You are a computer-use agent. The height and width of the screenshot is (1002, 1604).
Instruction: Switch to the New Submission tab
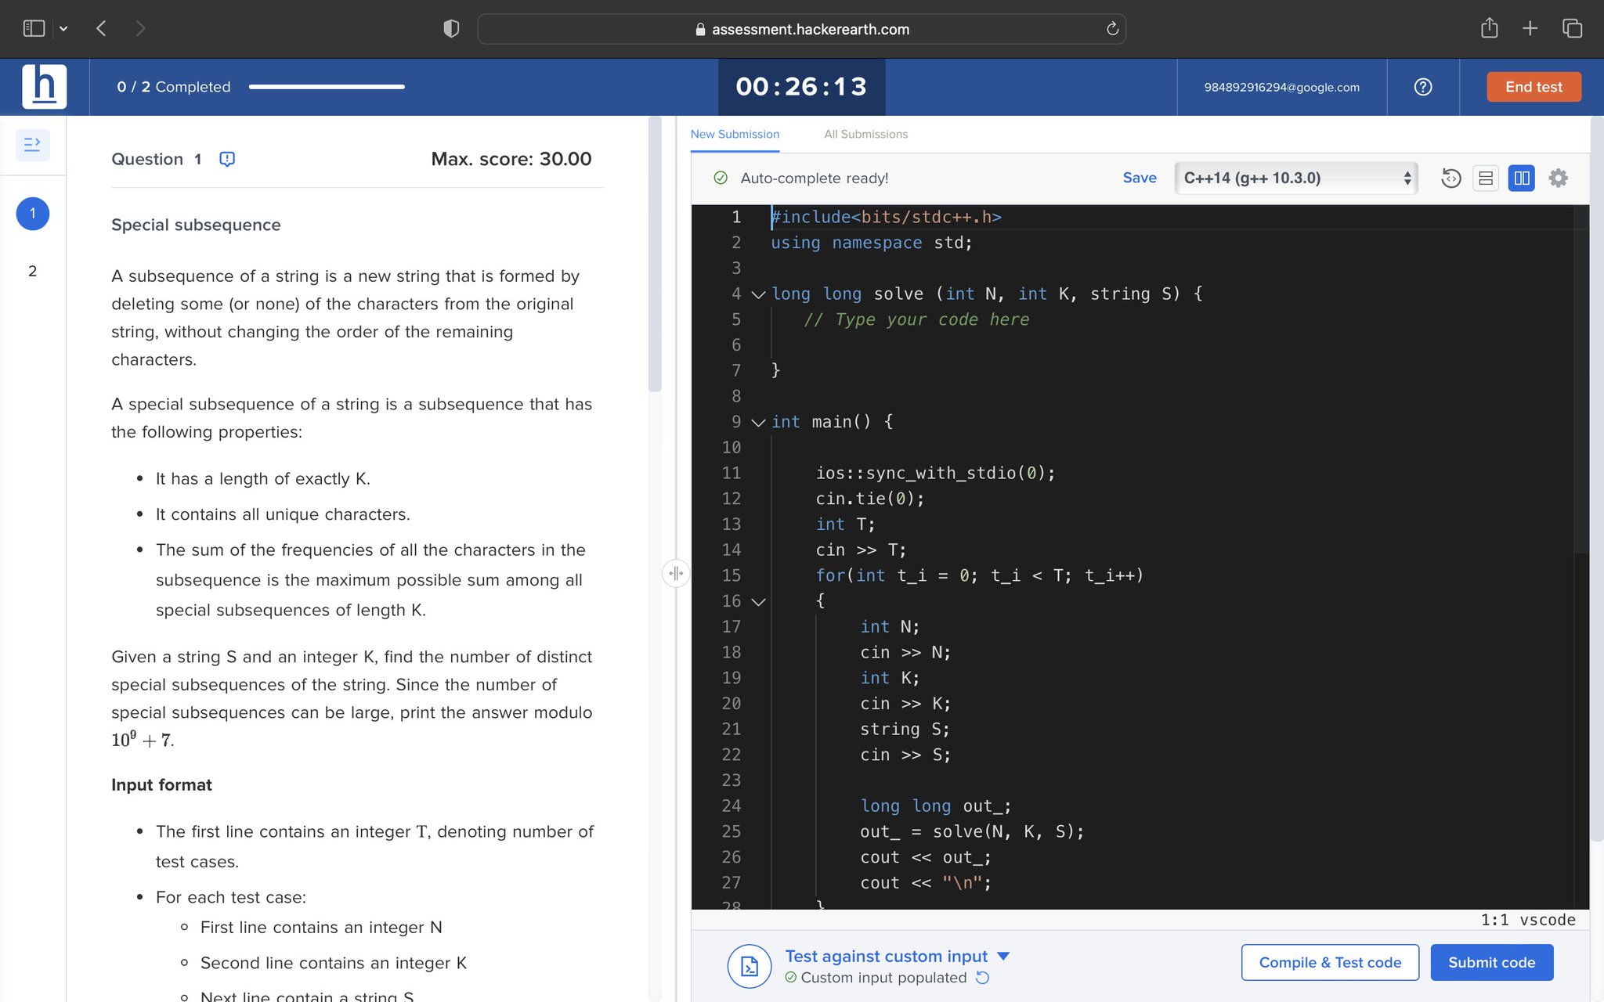coord(735,134)
